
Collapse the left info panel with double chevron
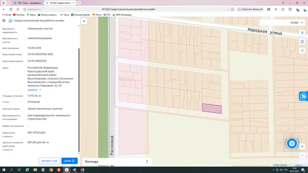click(84, 21)
